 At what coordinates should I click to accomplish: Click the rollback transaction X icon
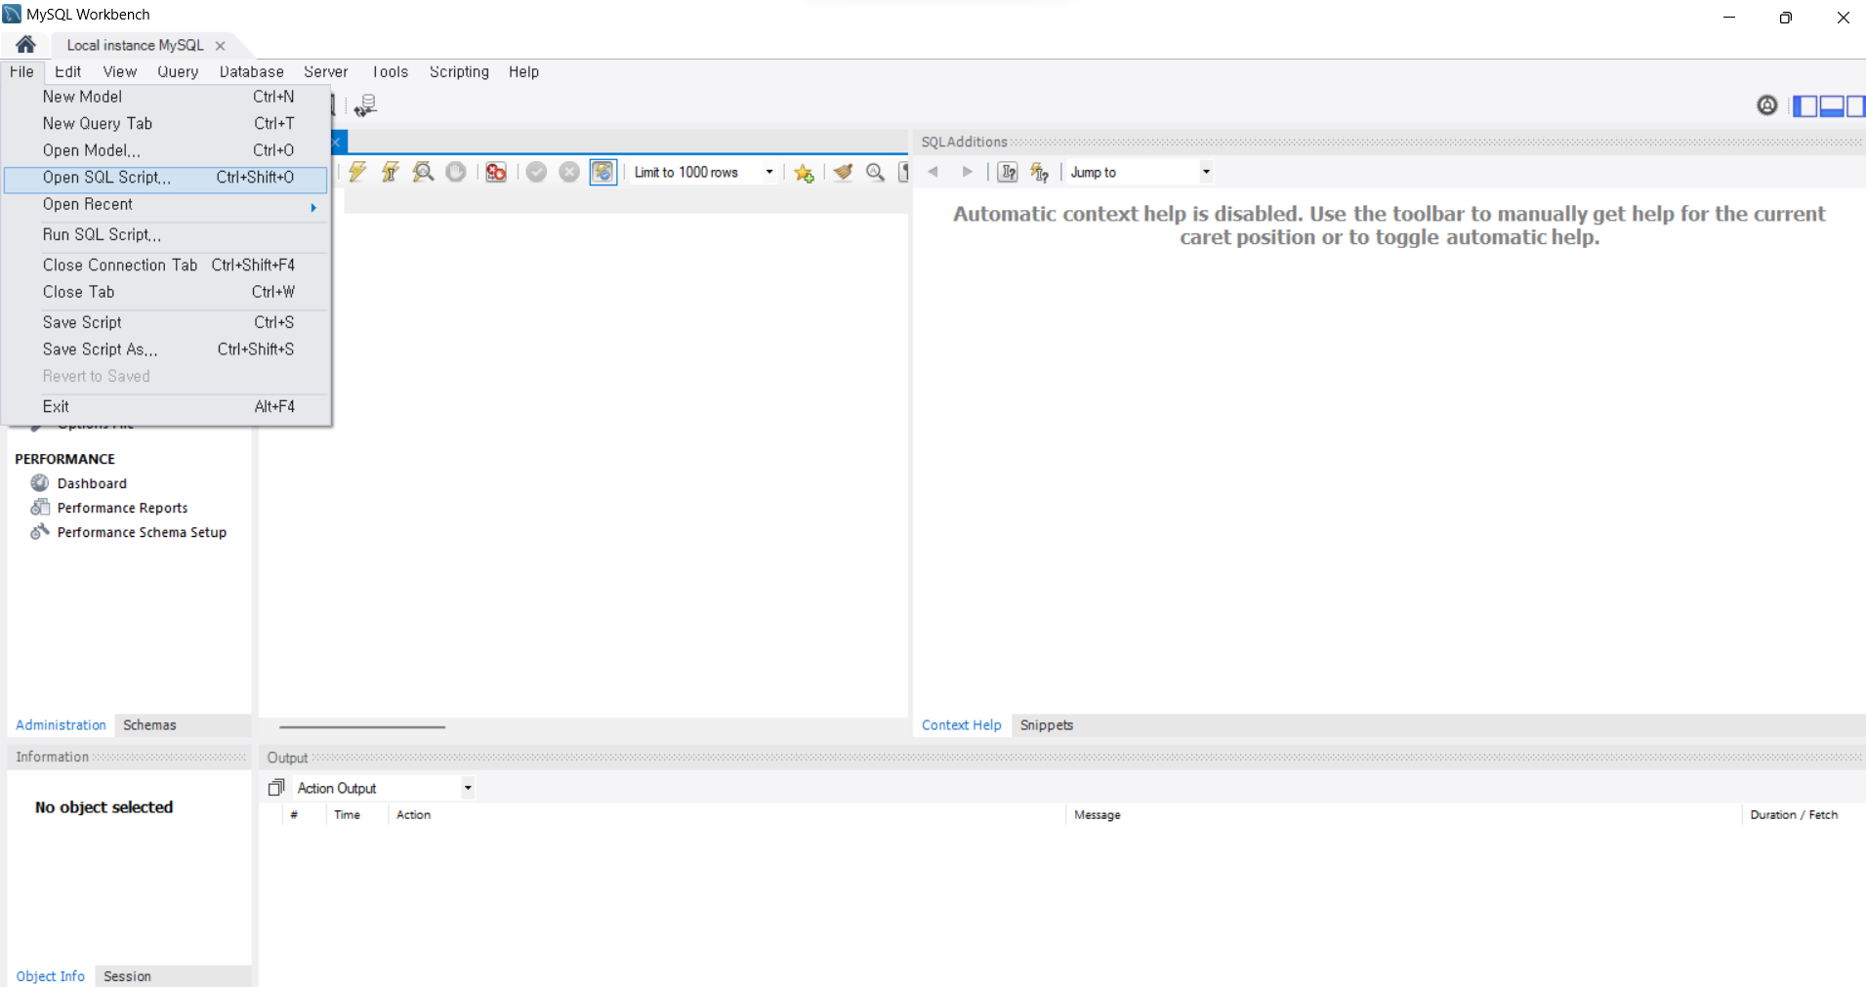point(569,172)
